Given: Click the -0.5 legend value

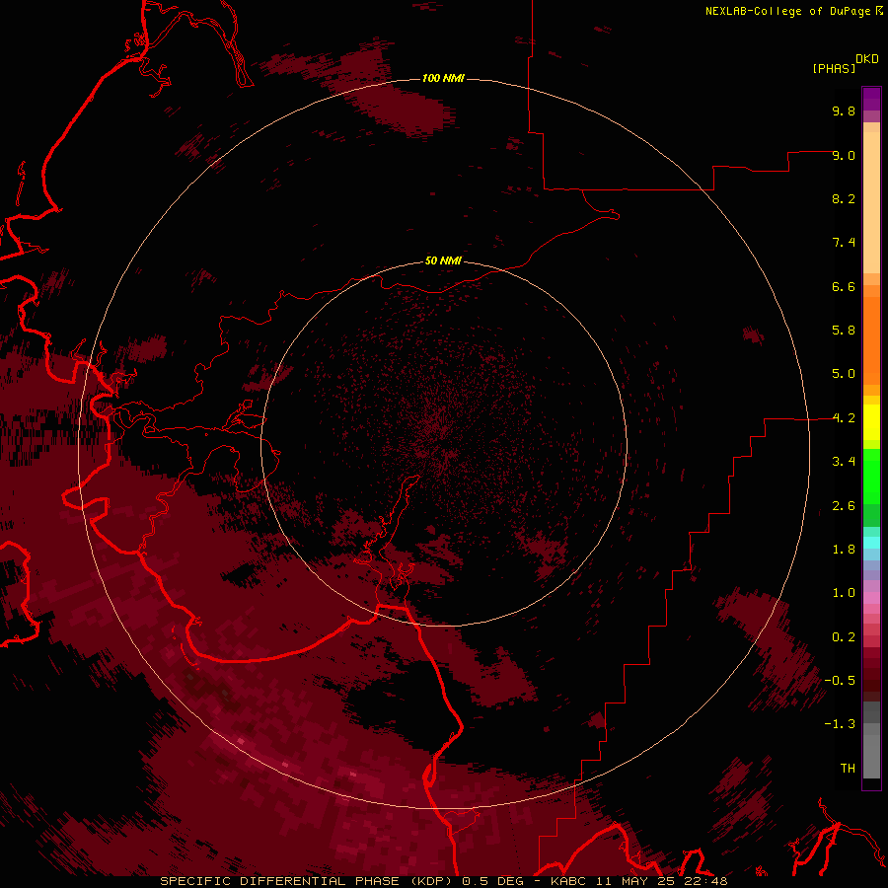Looking at the screenshot, I should (840, 681).
